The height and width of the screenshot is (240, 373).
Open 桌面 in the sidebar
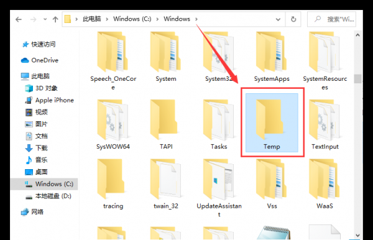[37, 172]
